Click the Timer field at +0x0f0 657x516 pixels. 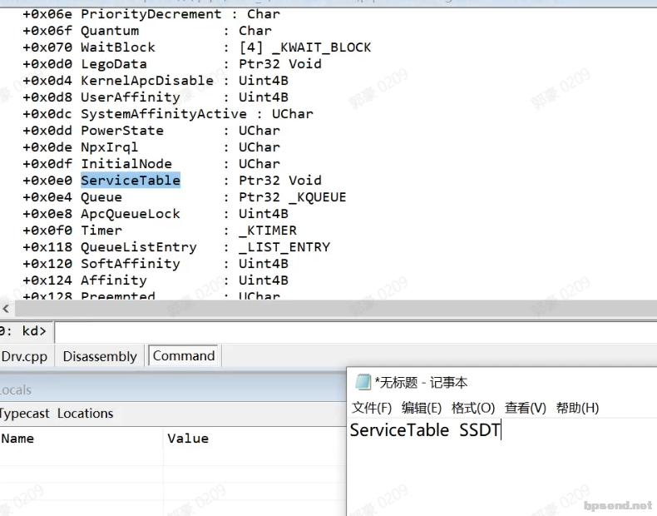pyautogui.click(x=101, y=231)
